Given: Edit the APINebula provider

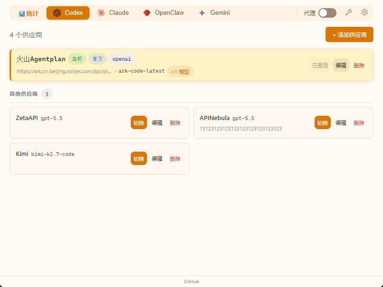Looking at the screenshot, I should pos(341,122).
